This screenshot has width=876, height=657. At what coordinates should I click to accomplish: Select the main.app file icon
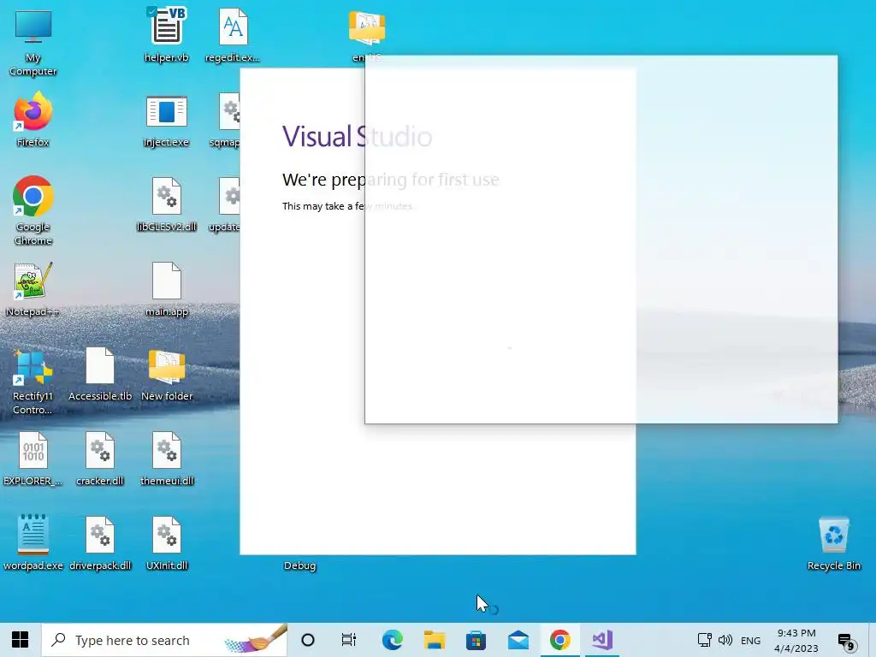click(x=167, y=289)
